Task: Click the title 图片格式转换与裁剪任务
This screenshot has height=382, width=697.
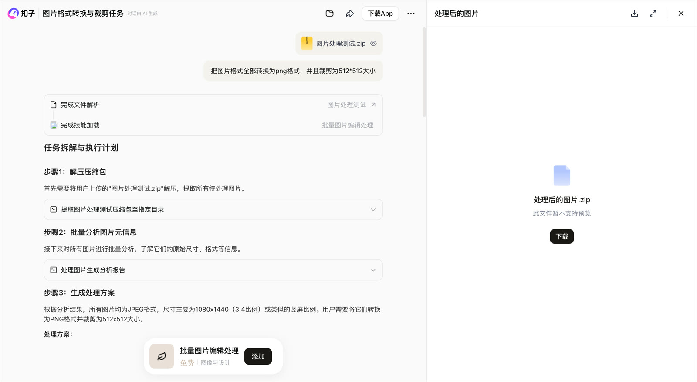Action: (x=83, y=14)
